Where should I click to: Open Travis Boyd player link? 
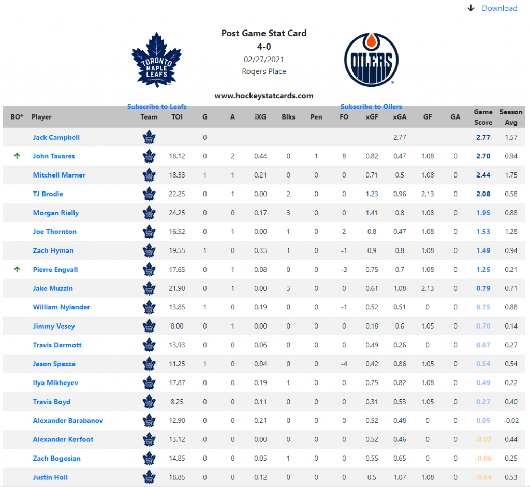[51, 402]
